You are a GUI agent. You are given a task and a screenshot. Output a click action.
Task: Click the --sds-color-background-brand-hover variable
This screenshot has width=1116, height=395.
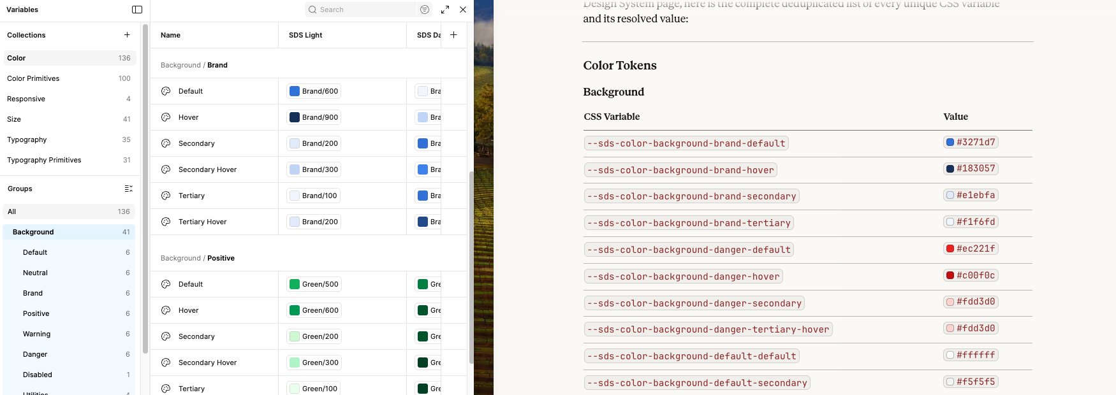680,170
